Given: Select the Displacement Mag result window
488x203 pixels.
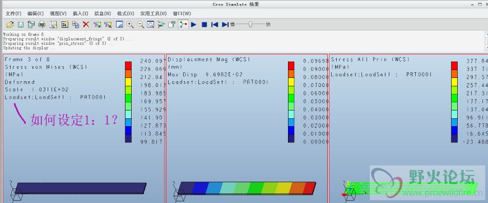Looking at the screenshot, I should [x=247, y=128].
